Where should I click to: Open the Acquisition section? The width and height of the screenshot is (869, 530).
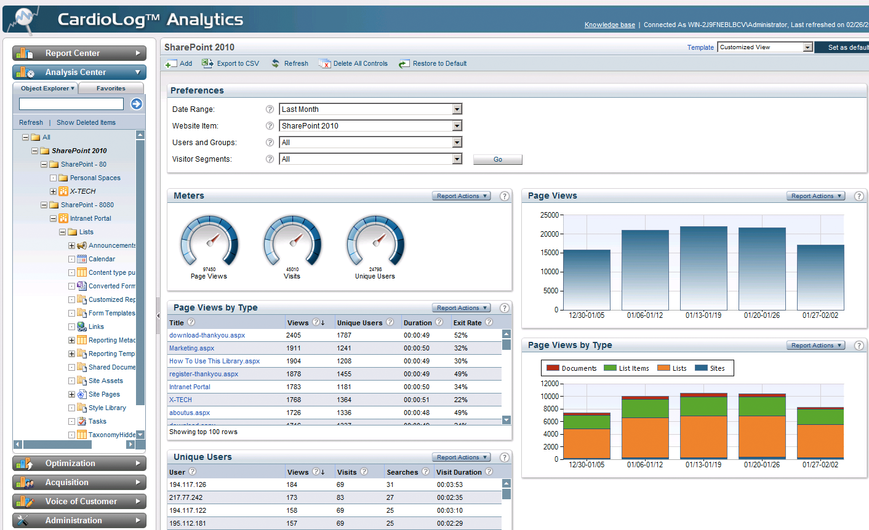[79, 482]
